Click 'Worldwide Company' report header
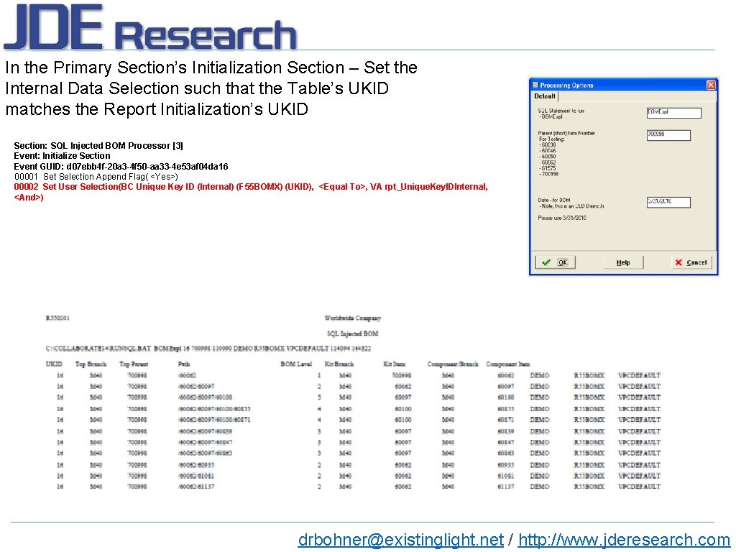The height and width of the screenshot is (552, 736). point(352,318)
